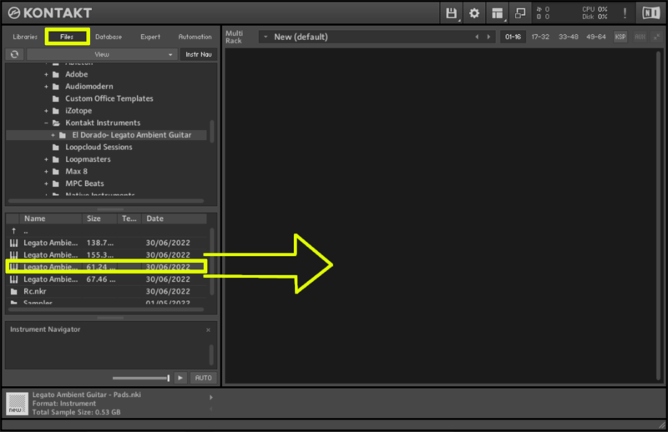Click the exclamation panic button
The width and height of the screenshot is (668, 432).
(x=625, y=13)
